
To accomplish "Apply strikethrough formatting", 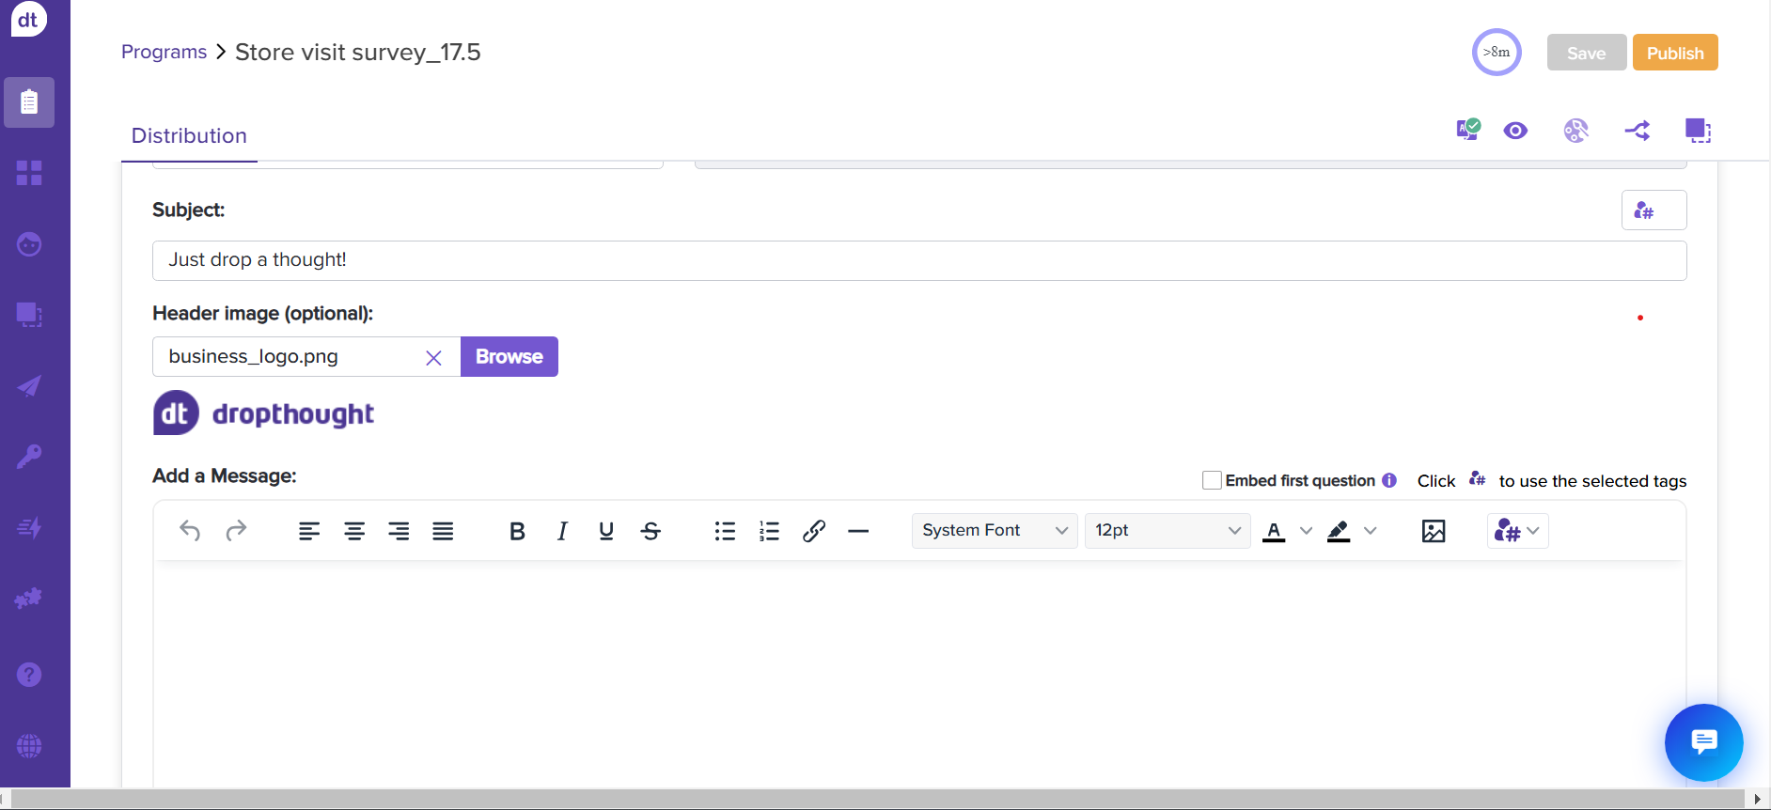I will pos(650,531).
